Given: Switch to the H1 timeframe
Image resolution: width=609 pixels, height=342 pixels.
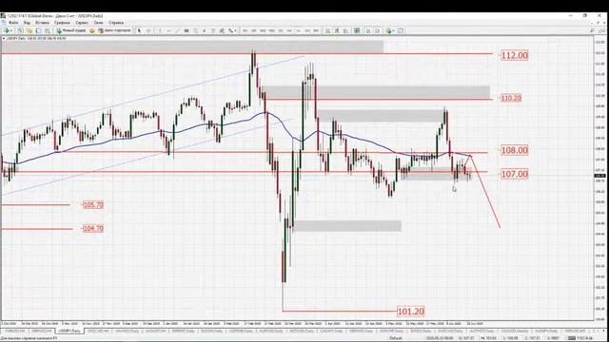Looking at the screenshot, I should [x=281, y=30].
